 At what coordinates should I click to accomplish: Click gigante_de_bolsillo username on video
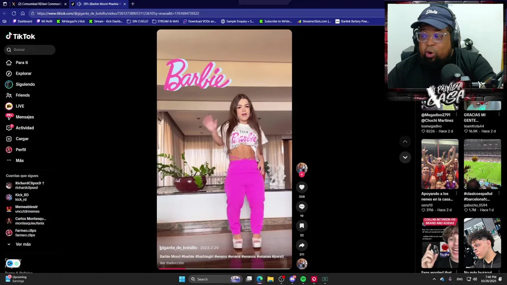pyautogui.click(x=178, y=248)
